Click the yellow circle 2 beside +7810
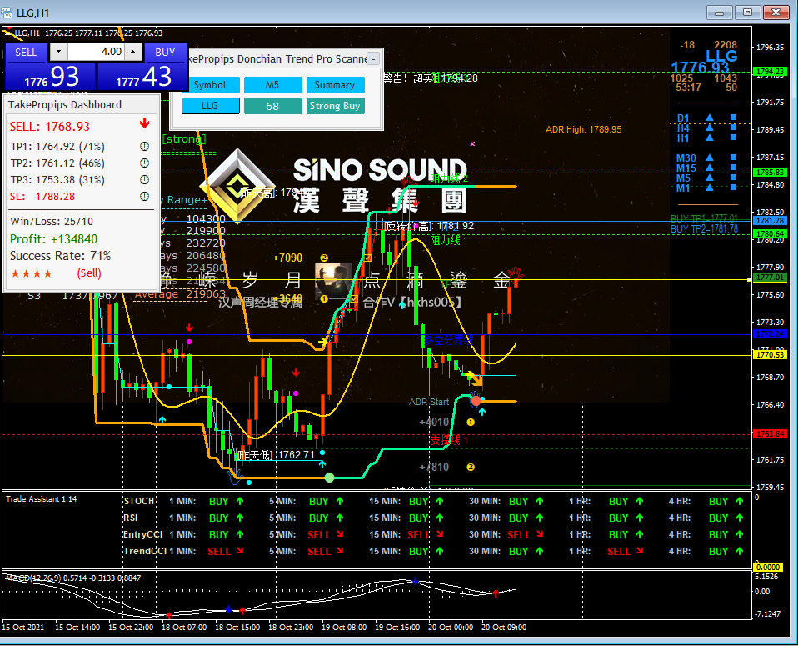The width and height of the screenshot is (798, 646). coord(471,467)
